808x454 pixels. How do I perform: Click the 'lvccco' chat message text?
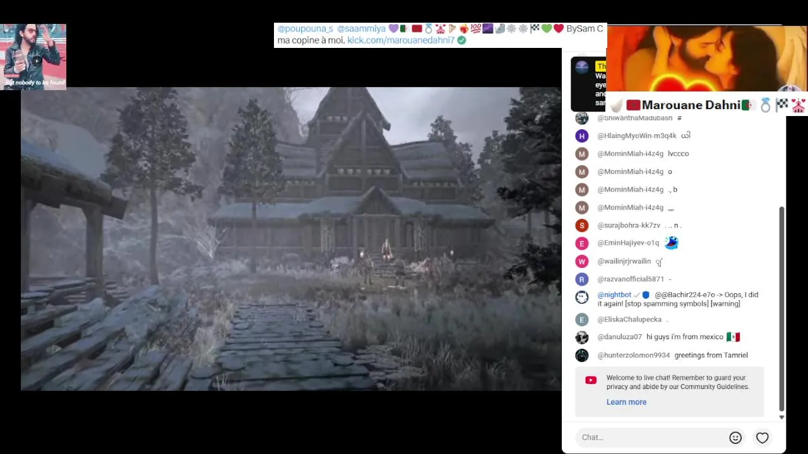pos(678,154)
